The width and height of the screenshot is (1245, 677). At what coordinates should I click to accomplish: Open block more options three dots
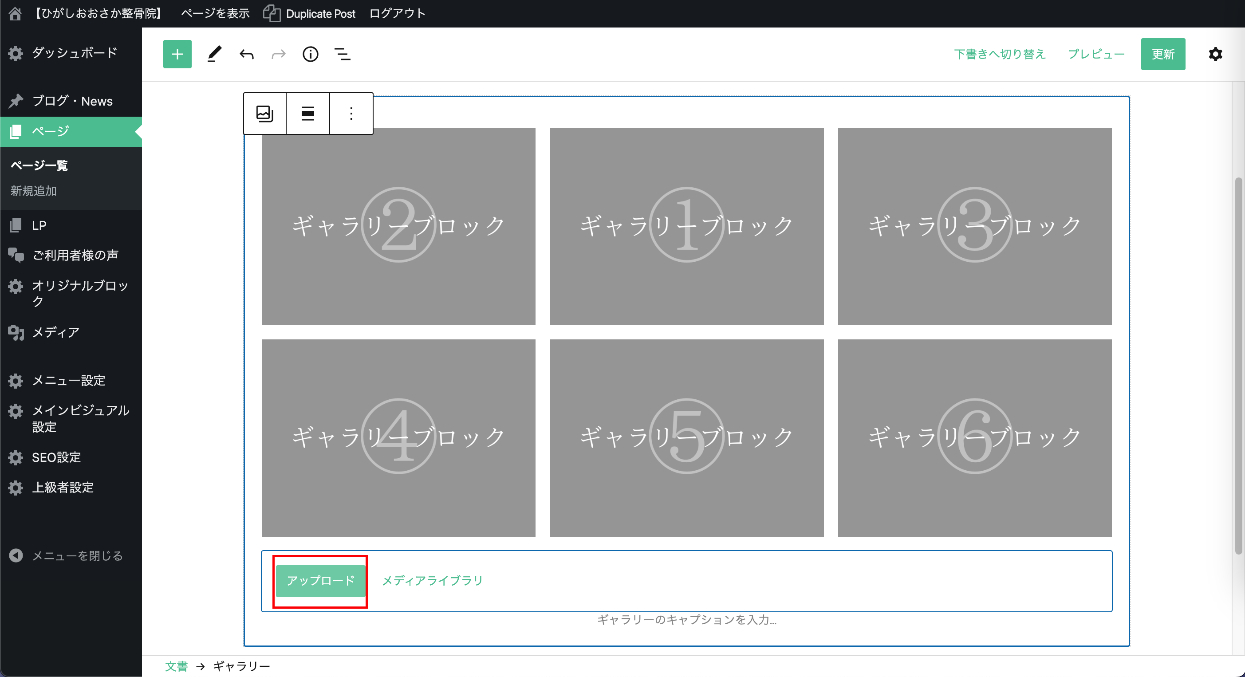coord(351,114)
